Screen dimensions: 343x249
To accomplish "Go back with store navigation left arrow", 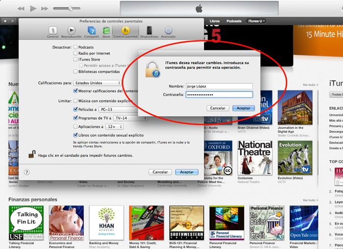I will click(5, 21).
